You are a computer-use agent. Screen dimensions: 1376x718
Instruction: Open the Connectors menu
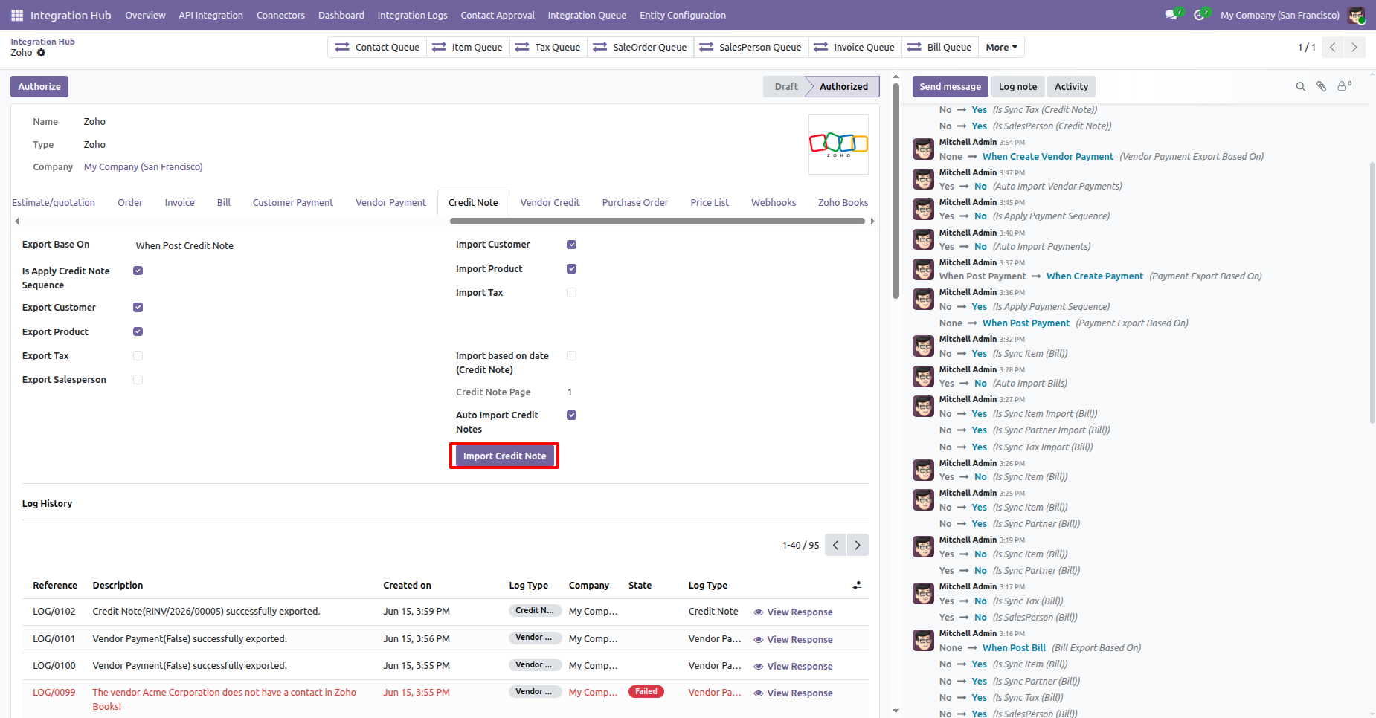[280, 15]
